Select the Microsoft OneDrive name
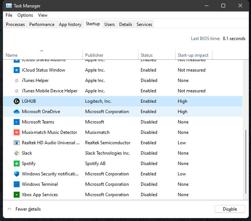The width and height of the screenshot is (251, 221). pyautogui.click(x=41, y=112)
